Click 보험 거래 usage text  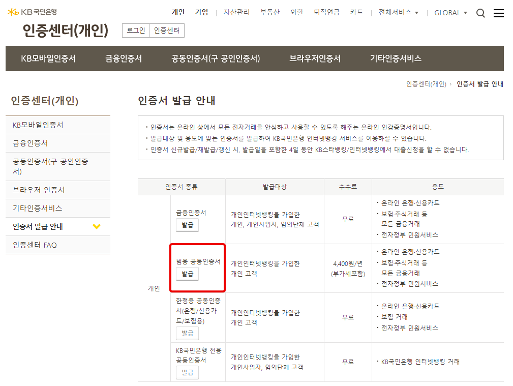coord(395,317)
